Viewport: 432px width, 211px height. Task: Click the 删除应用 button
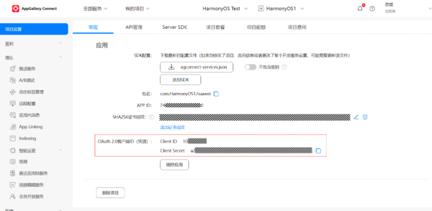point(174,165)
